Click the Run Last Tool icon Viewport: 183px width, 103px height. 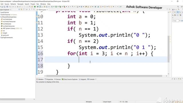click(x=64, y=7)
